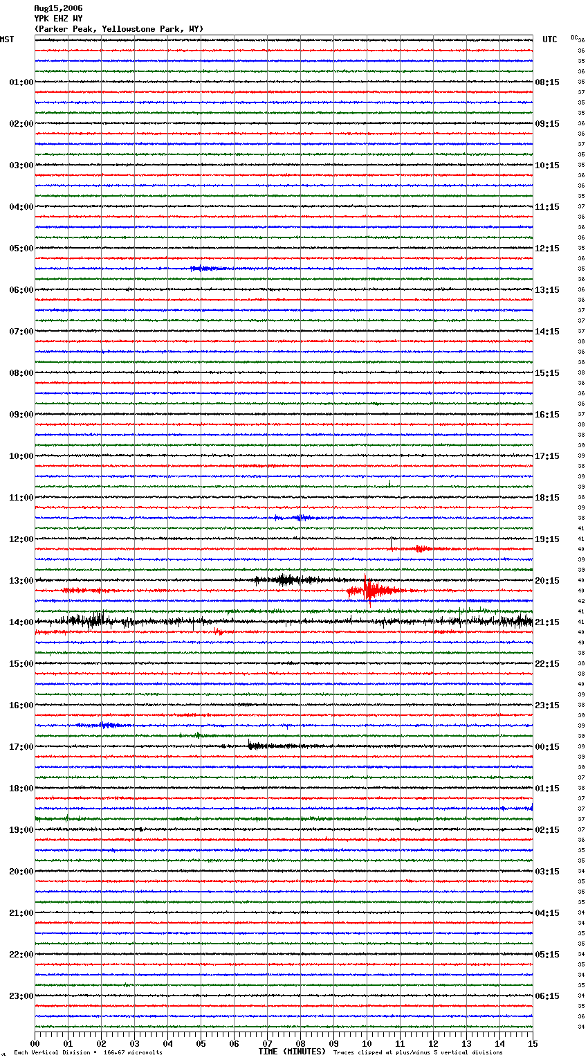Click the 14:15 UTC time label

click(547, 332)
